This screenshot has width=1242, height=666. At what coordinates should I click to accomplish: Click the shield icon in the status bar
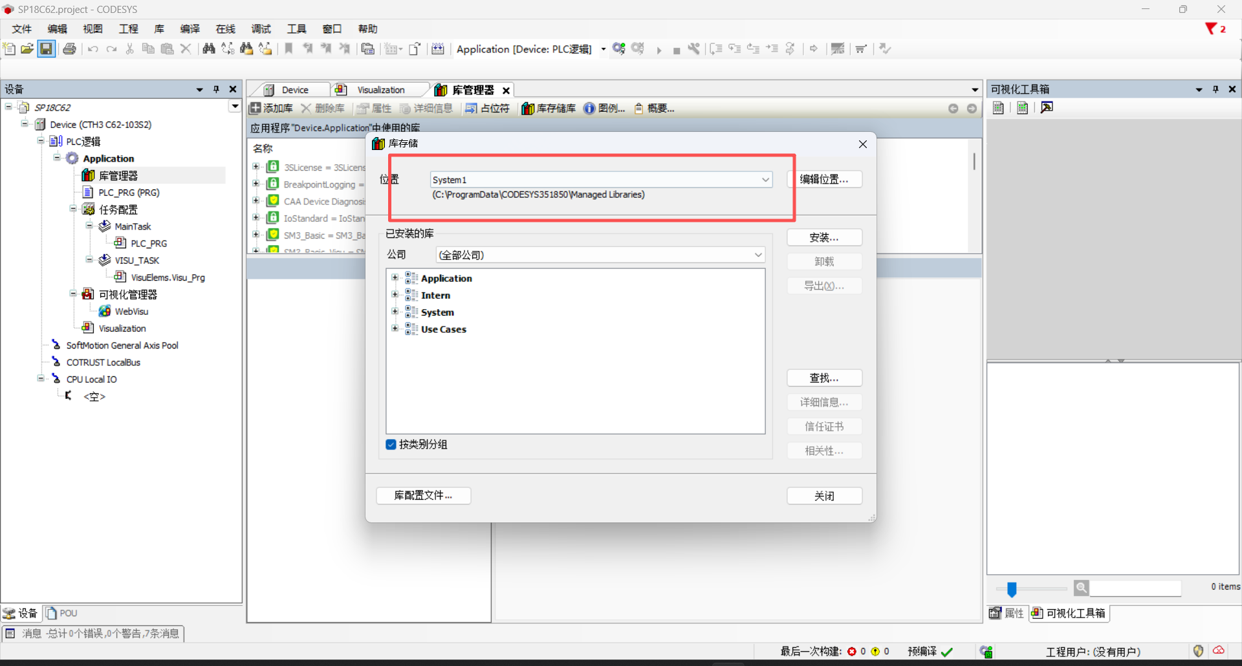point(1198,651)
